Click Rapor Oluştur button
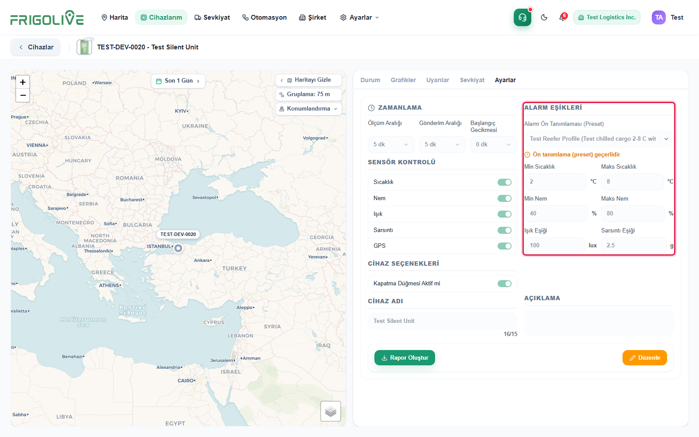Viewport: 699px width, 437px height. [405, 358]
